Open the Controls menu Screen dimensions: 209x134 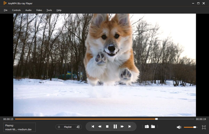[16, 10]
